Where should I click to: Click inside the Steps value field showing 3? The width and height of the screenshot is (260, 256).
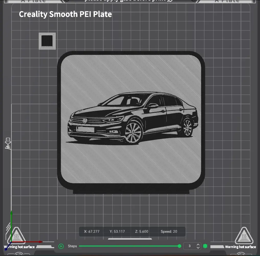(x=189, y=246)
